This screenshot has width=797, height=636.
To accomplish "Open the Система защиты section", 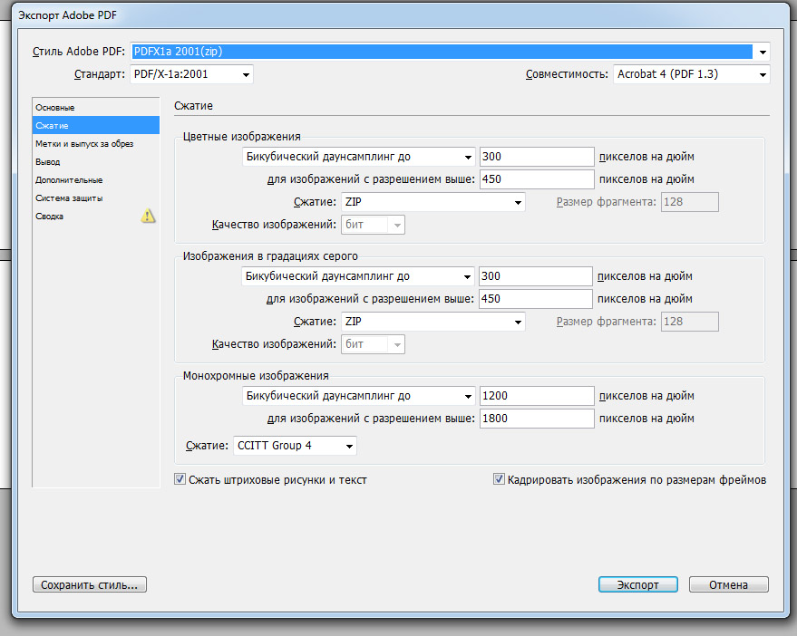I will 95,198.
